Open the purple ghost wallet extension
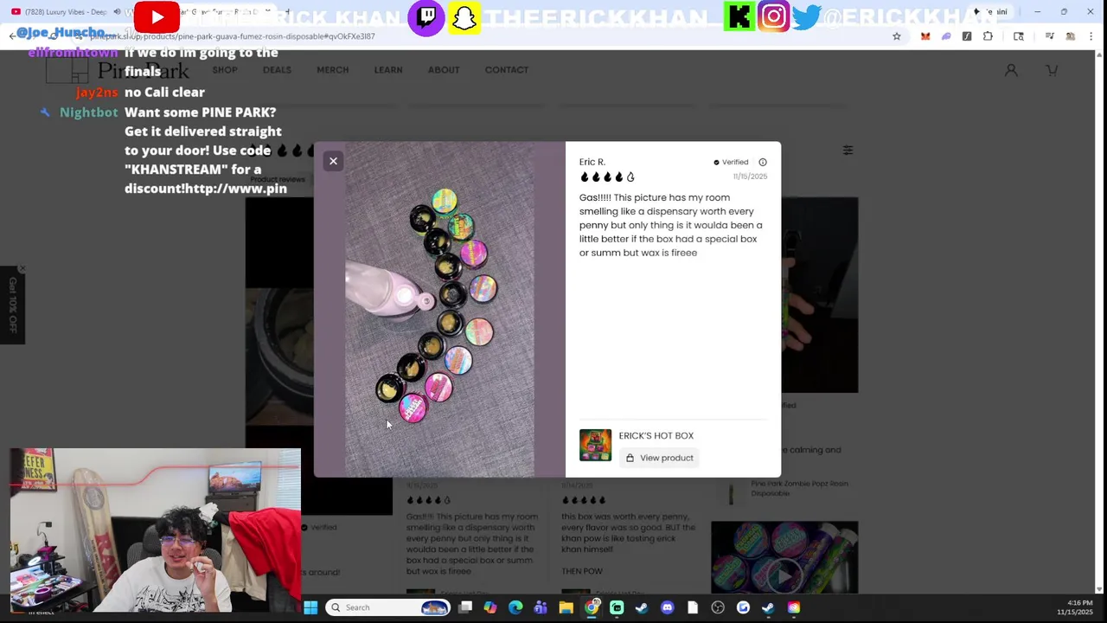 point(946,36)
